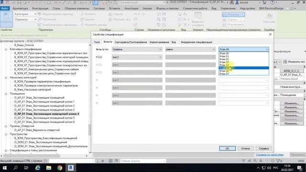306x172 pixels.
Task: Click the selection filter icon in status bar
Action: pos(278,161)
